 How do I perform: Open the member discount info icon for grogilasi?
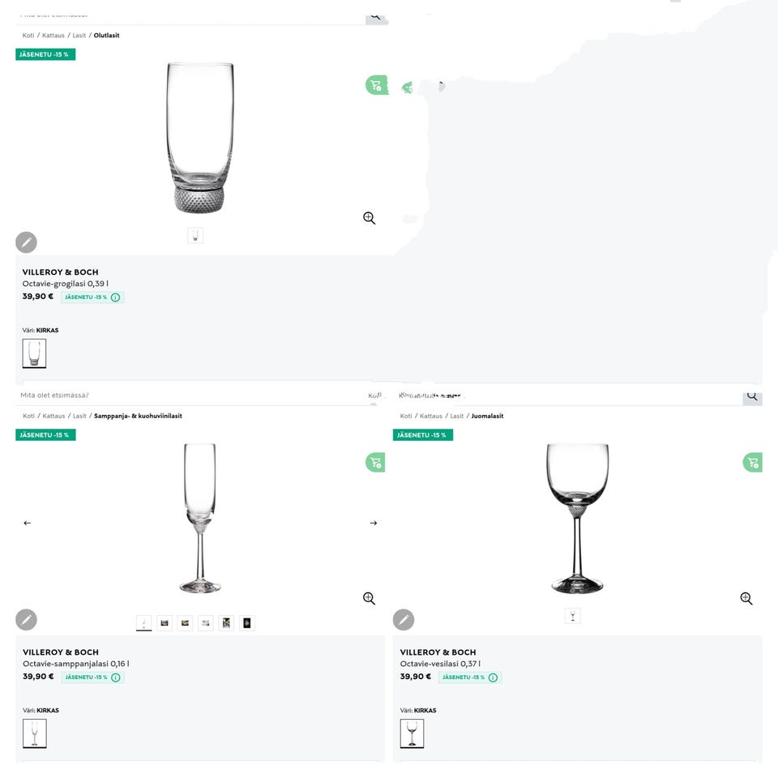click(x=115, y=297)
